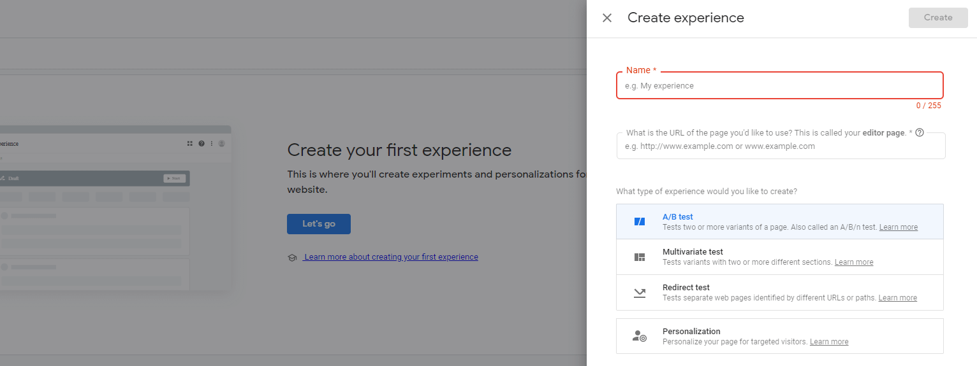Click the account avatar in preview

[x=222, y=144]
